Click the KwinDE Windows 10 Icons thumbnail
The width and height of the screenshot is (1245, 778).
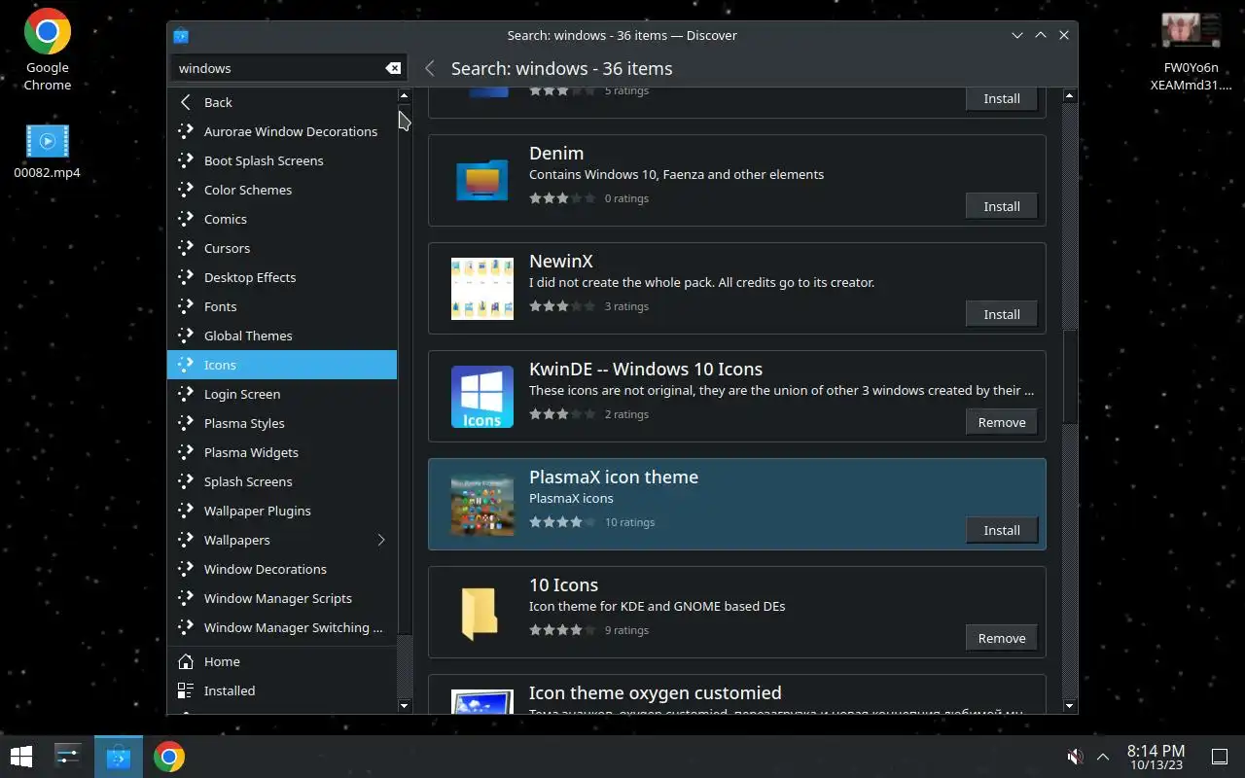click(x=482, y=397)
